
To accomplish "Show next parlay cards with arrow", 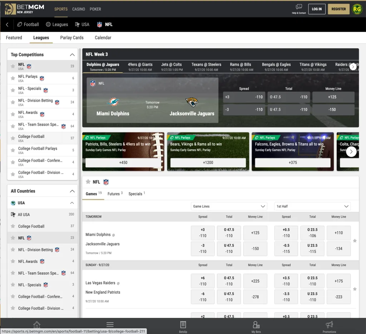I will tap(351, 152).
